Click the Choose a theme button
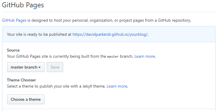This screenshot has height=111, width=220. click(26, 99)
